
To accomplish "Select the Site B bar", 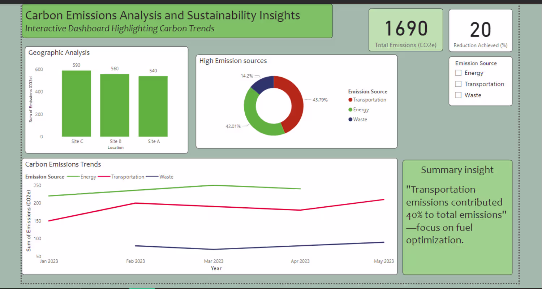I will 115,105.
